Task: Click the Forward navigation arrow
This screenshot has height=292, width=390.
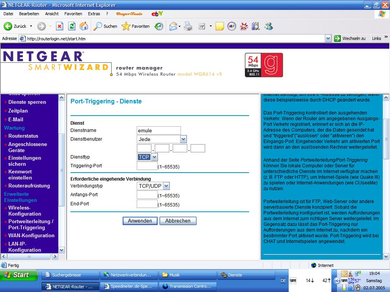Action: (x=42, y=26)
